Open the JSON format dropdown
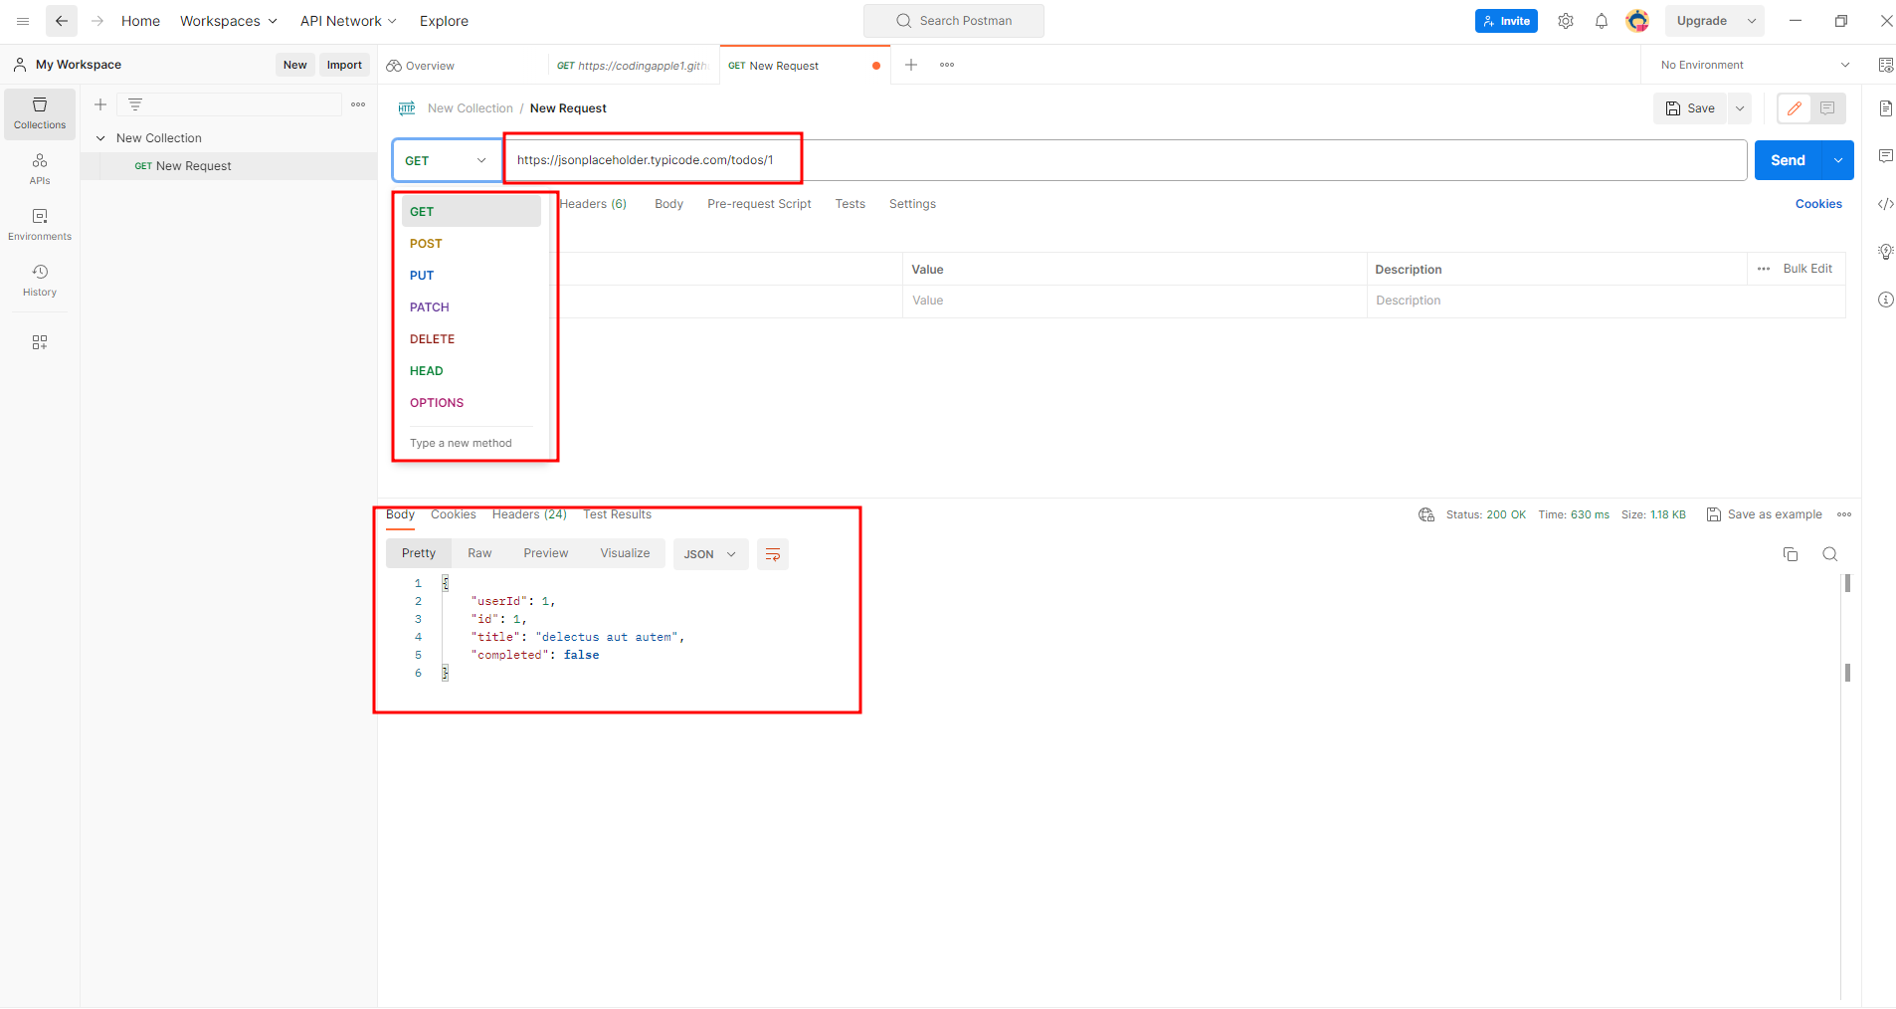Viewport: 1896px width, 1009px height. (710, 554)
